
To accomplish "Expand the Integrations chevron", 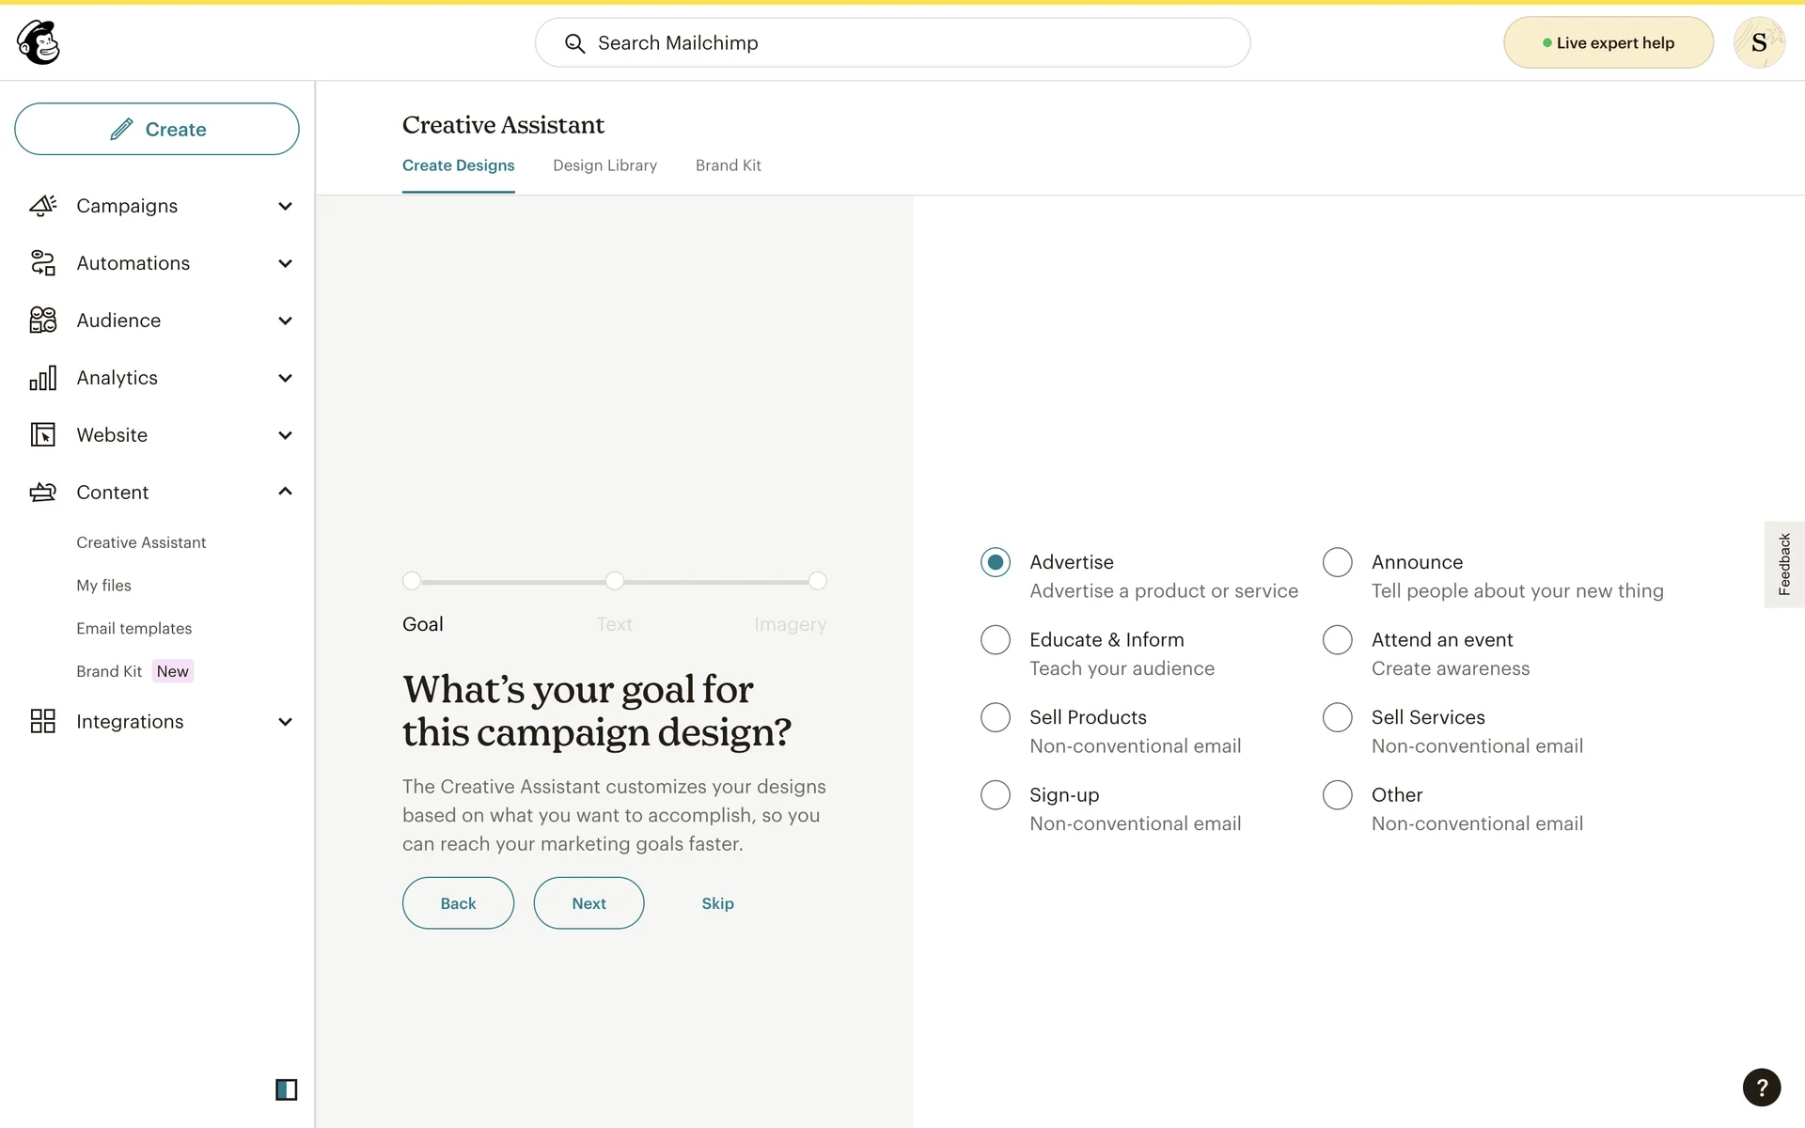I will point(285,722).
